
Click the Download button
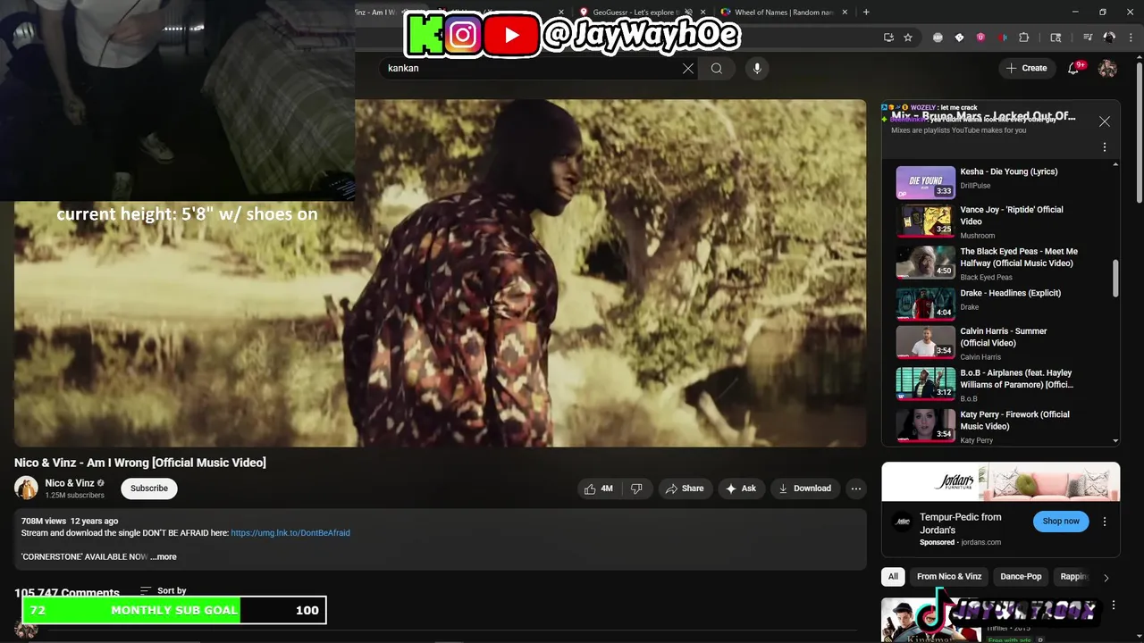(x=805, y=489)
